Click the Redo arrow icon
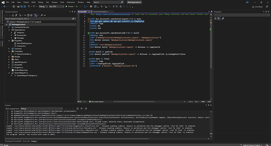The height and width of the screenshot is (146, 271). pyautogui.click(x=34, y=7)
